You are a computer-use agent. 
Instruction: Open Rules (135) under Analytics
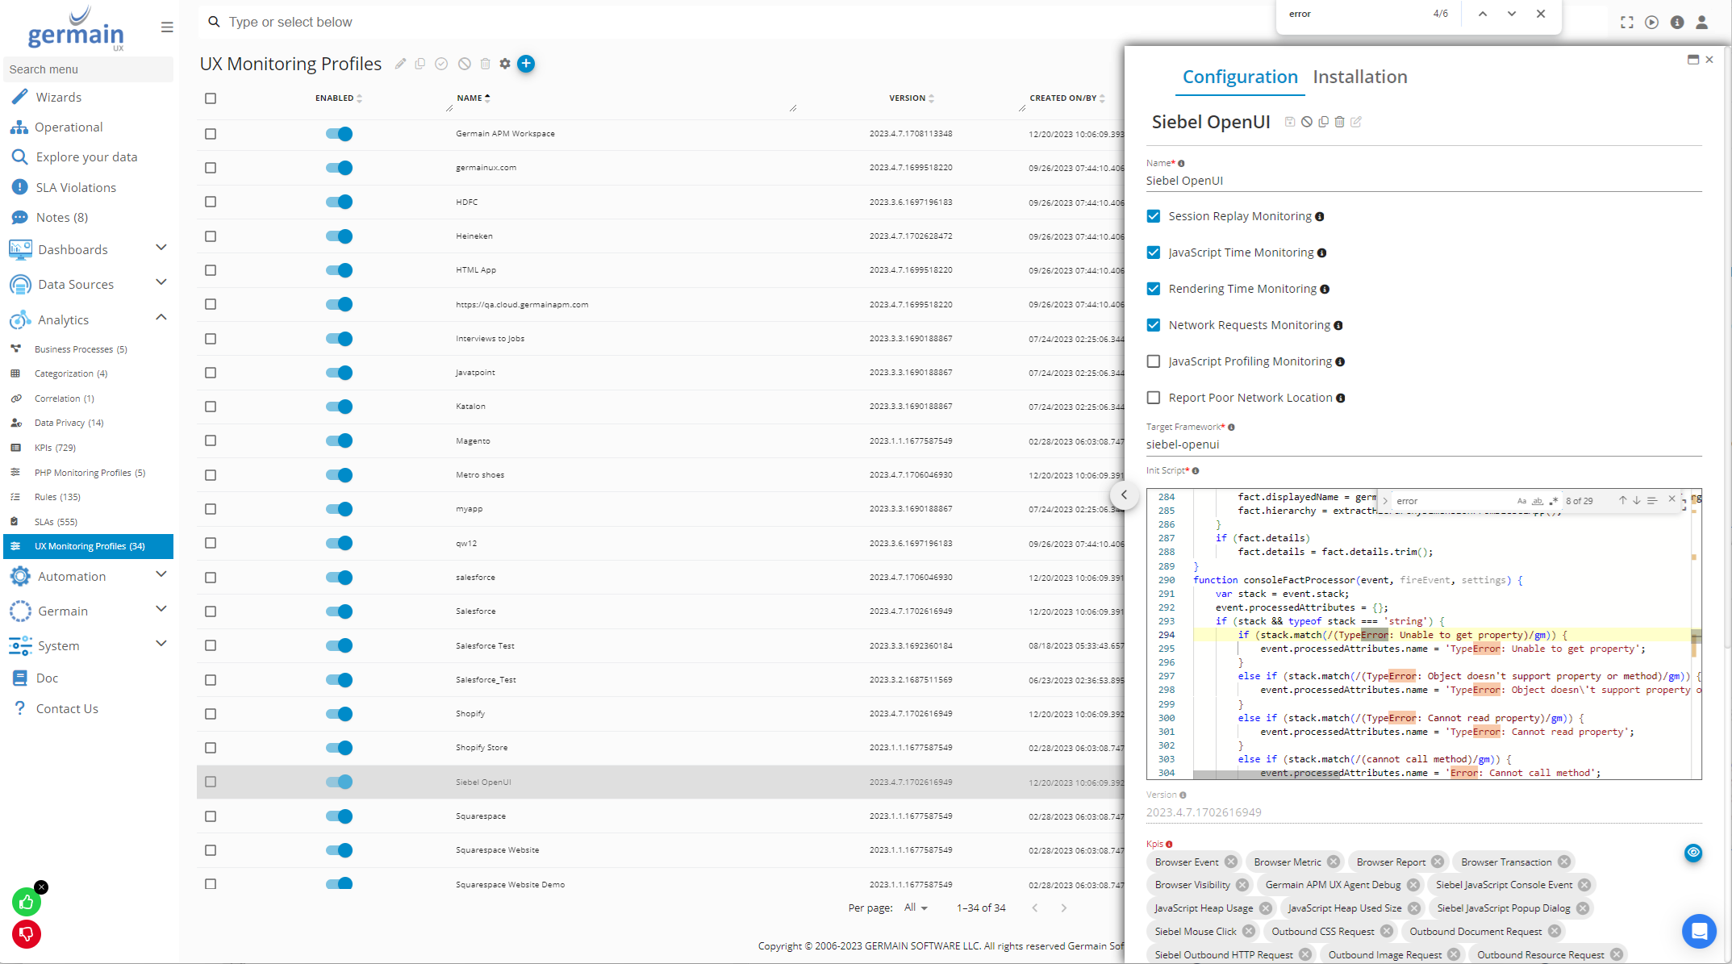click(57, 497)
